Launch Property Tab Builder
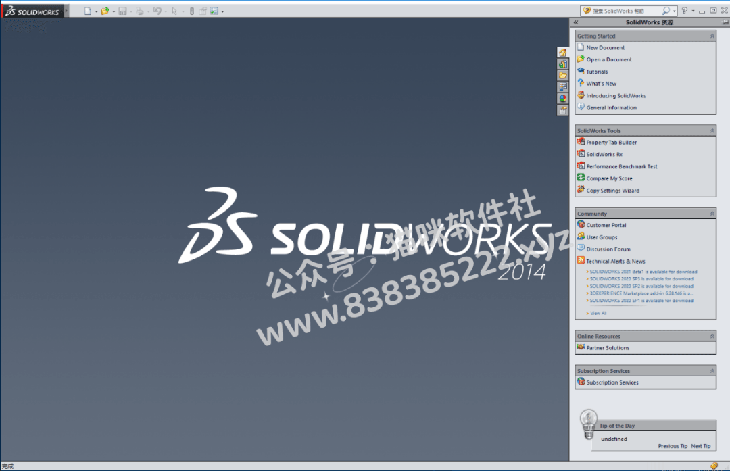Image resolution: width=730 pixels, height=471 pixels. point(611,143)
